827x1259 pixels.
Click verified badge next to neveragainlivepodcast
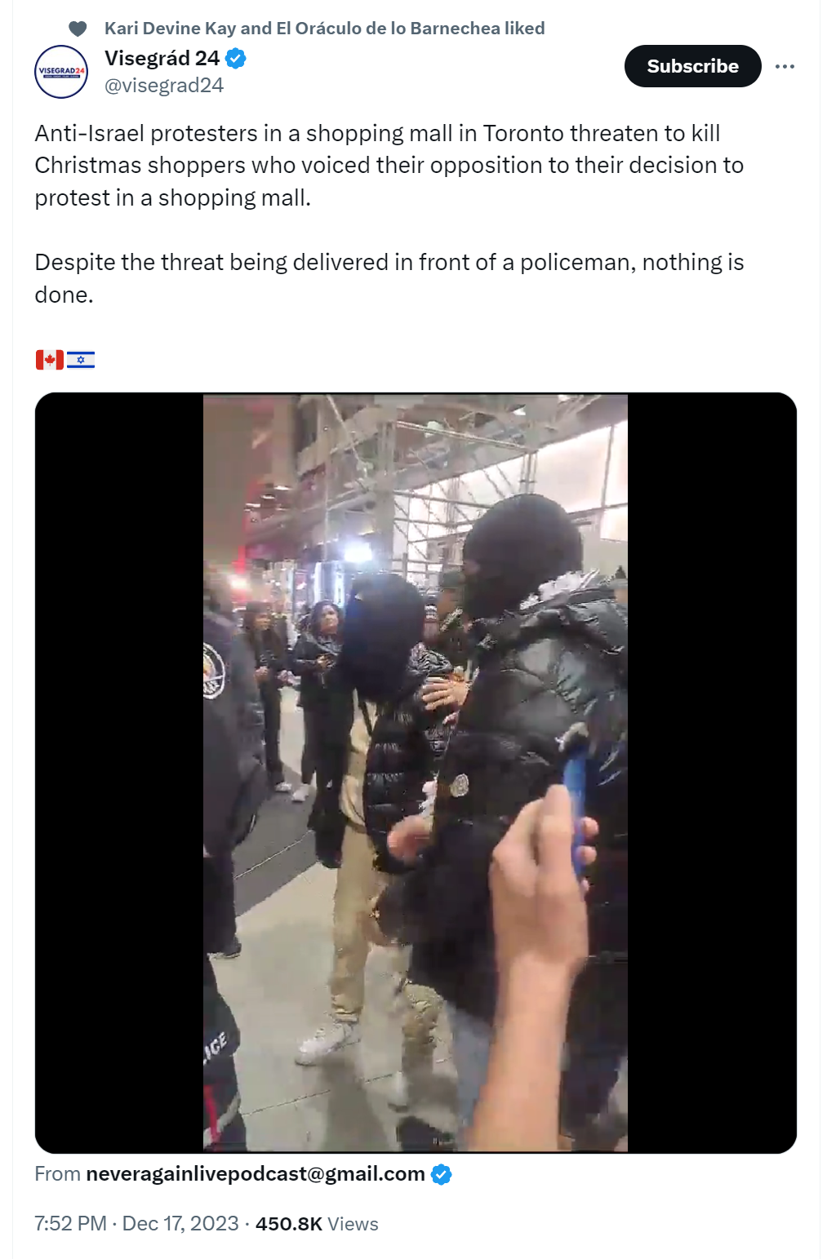441,1174
